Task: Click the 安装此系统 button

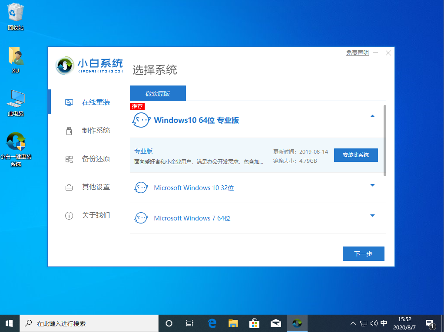Action: (x=356, y=155)
